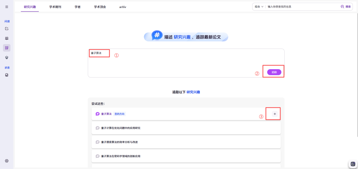Click the purple 追踪 button
This screenshot has width=358, height=169.
point(274,72)
